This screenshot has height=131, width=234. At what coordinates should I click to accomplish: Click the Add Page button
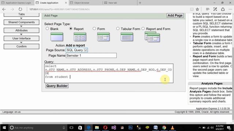tap(175, 15)
